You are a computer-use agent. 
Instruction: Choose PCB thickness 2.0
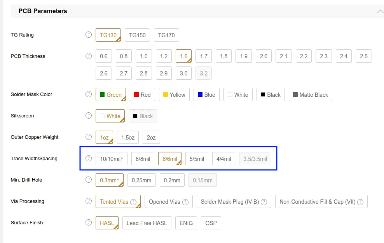tap(264, 56)
